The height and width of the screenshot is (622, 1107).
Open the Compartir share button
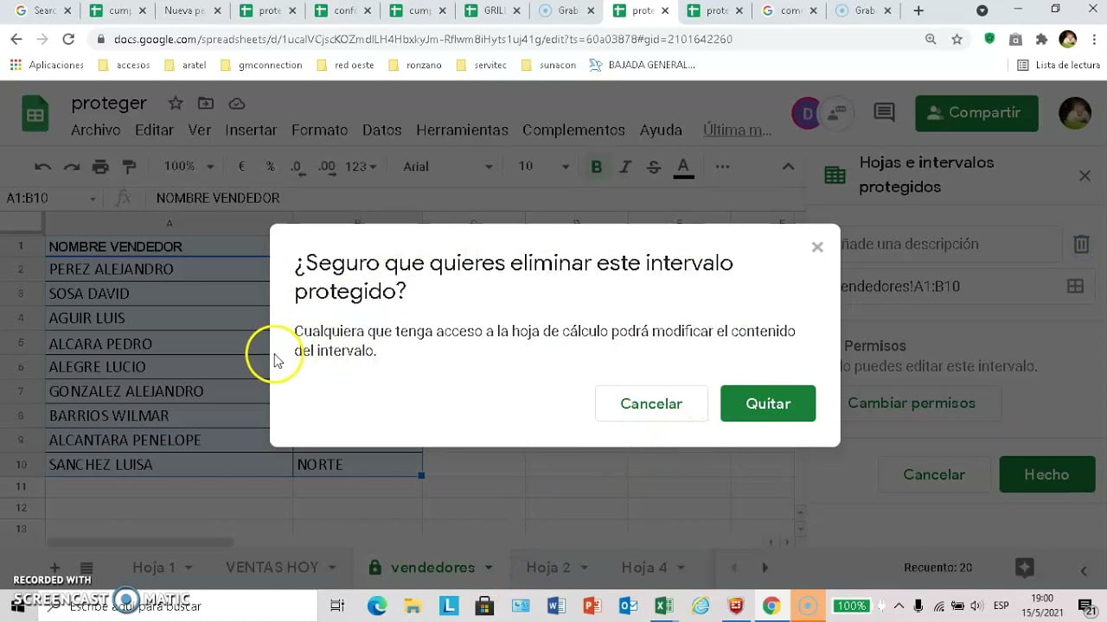coord(976,113)
